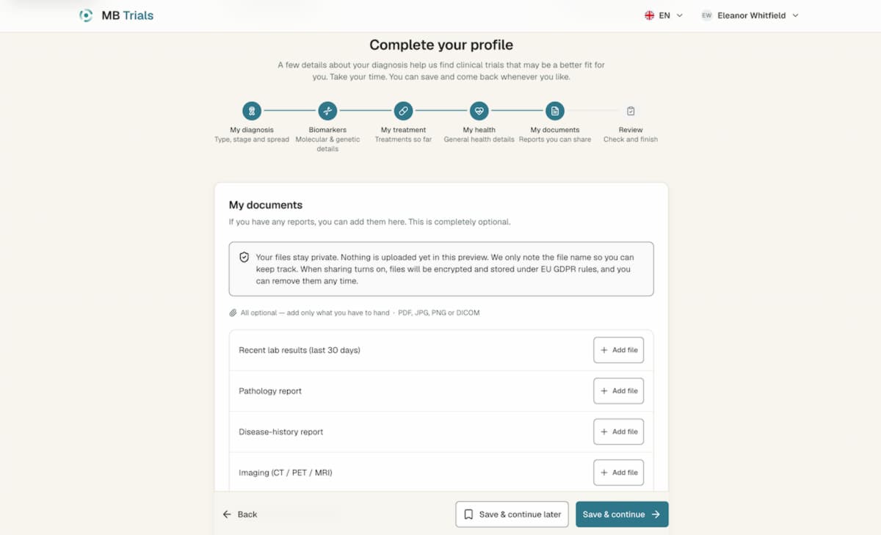Click Save & continue later

(x=512, y=514)
